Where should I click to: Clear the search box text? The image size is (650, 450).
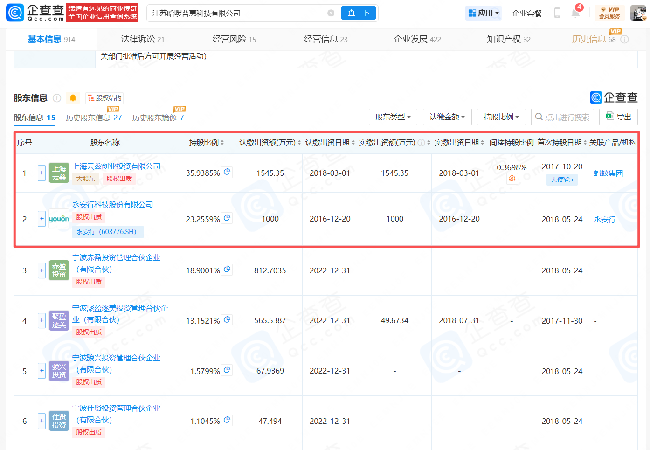point(331,13)
